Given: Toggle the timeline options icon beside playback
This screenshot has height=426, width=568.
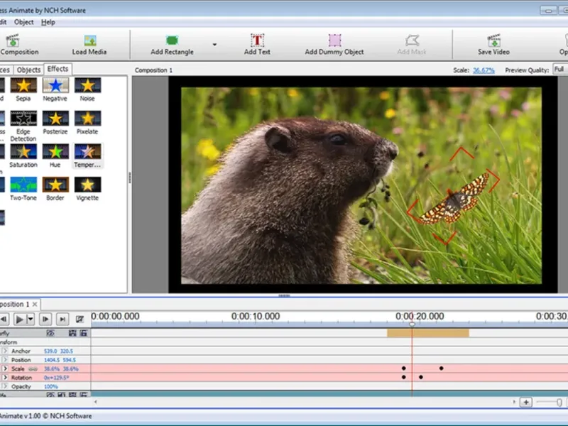Looking at the screenshot, I should (x=80, y=319).
